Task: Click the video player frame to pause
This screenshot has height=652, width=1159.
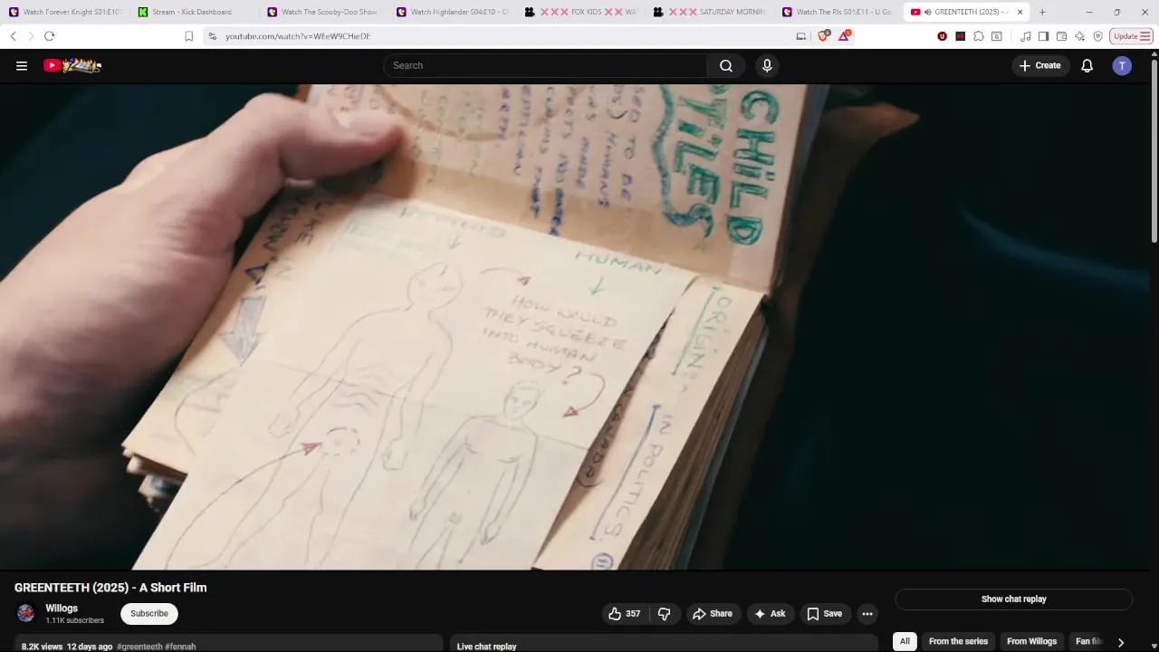Action: click(x=574, y=327)
